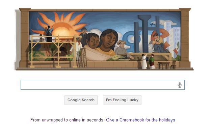Click the woman in white dress
This screenshot has width=211, height=140.
[x=144, y=62]
